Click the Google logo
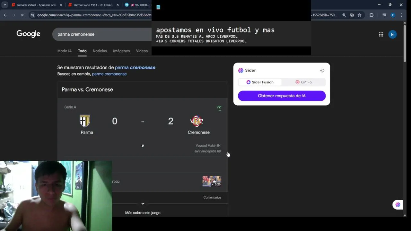This screenshot has width=411, height=231. (28, 34)
